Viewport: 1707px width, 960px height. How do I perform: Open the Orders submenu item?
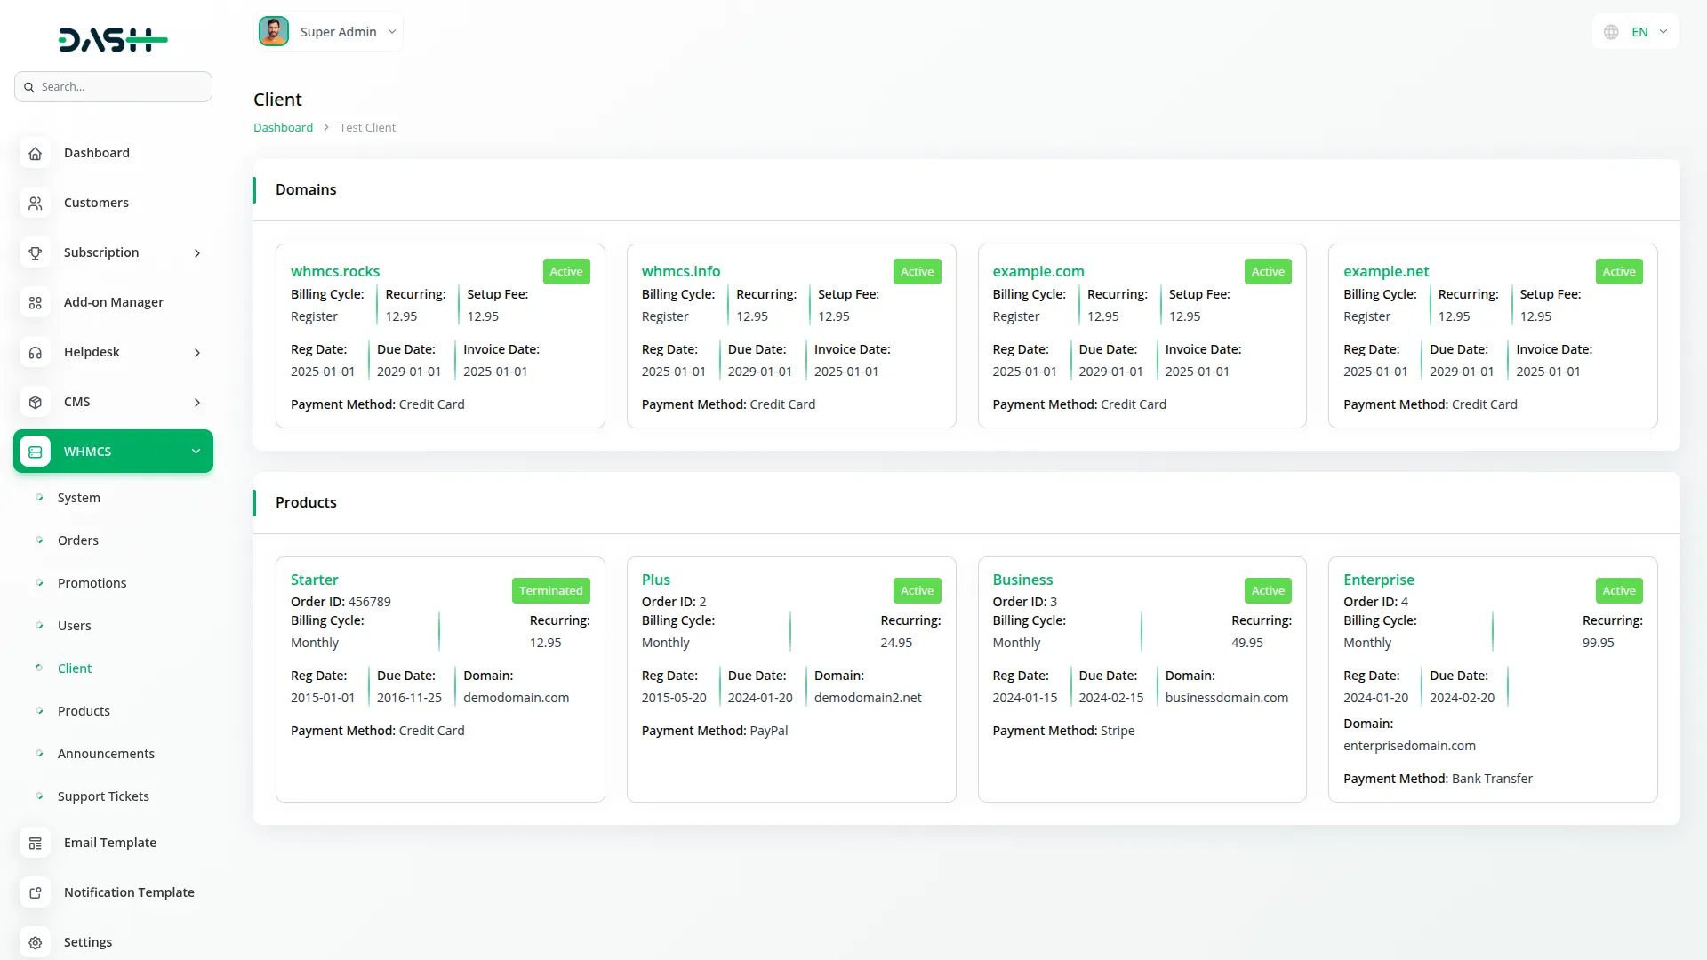(x=78, y=540)
